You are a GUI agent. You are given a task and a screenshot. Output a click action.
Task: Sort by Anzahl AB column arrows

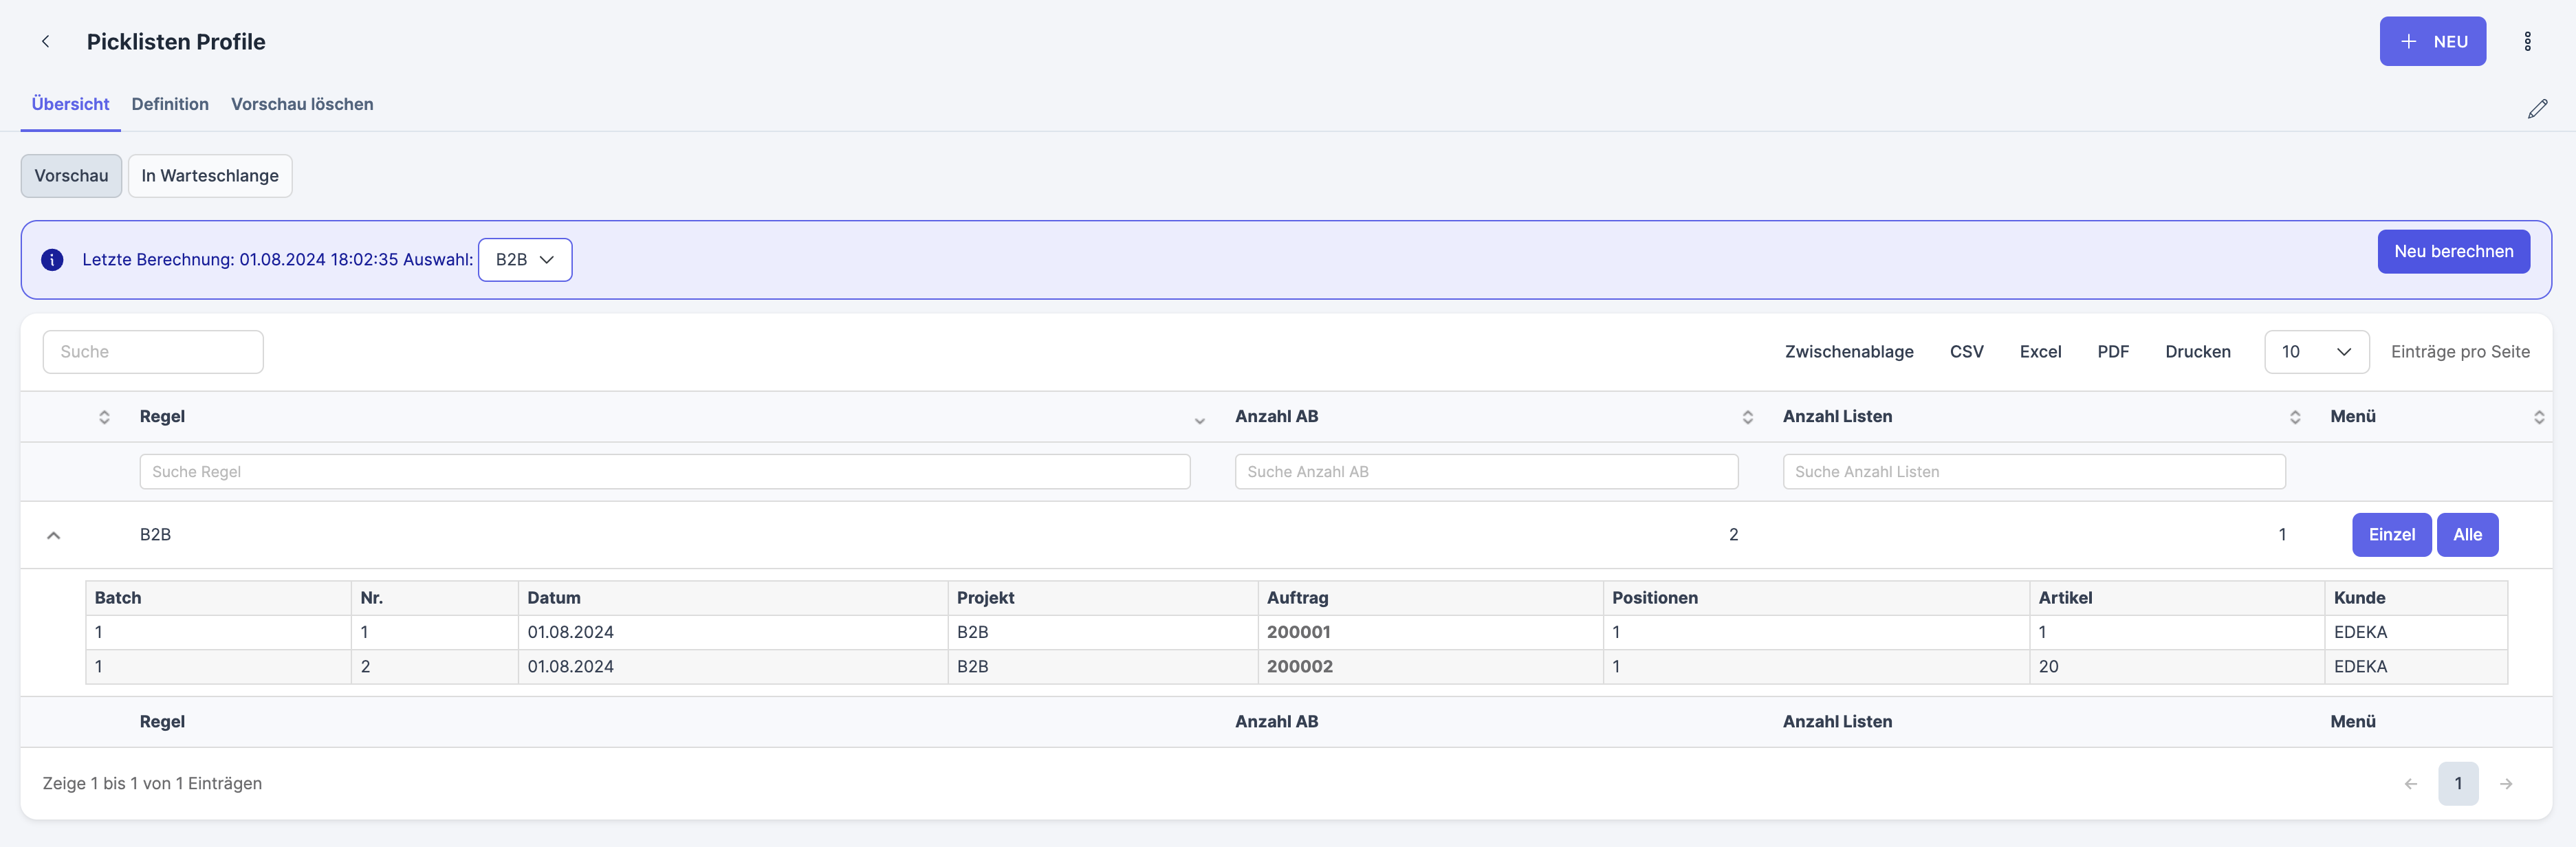point(1747,417)
